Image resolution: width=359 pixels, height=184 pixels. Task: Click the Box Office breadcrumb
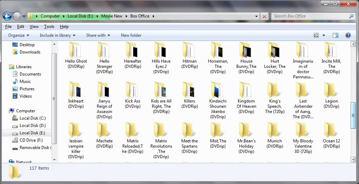click(140, 16)
